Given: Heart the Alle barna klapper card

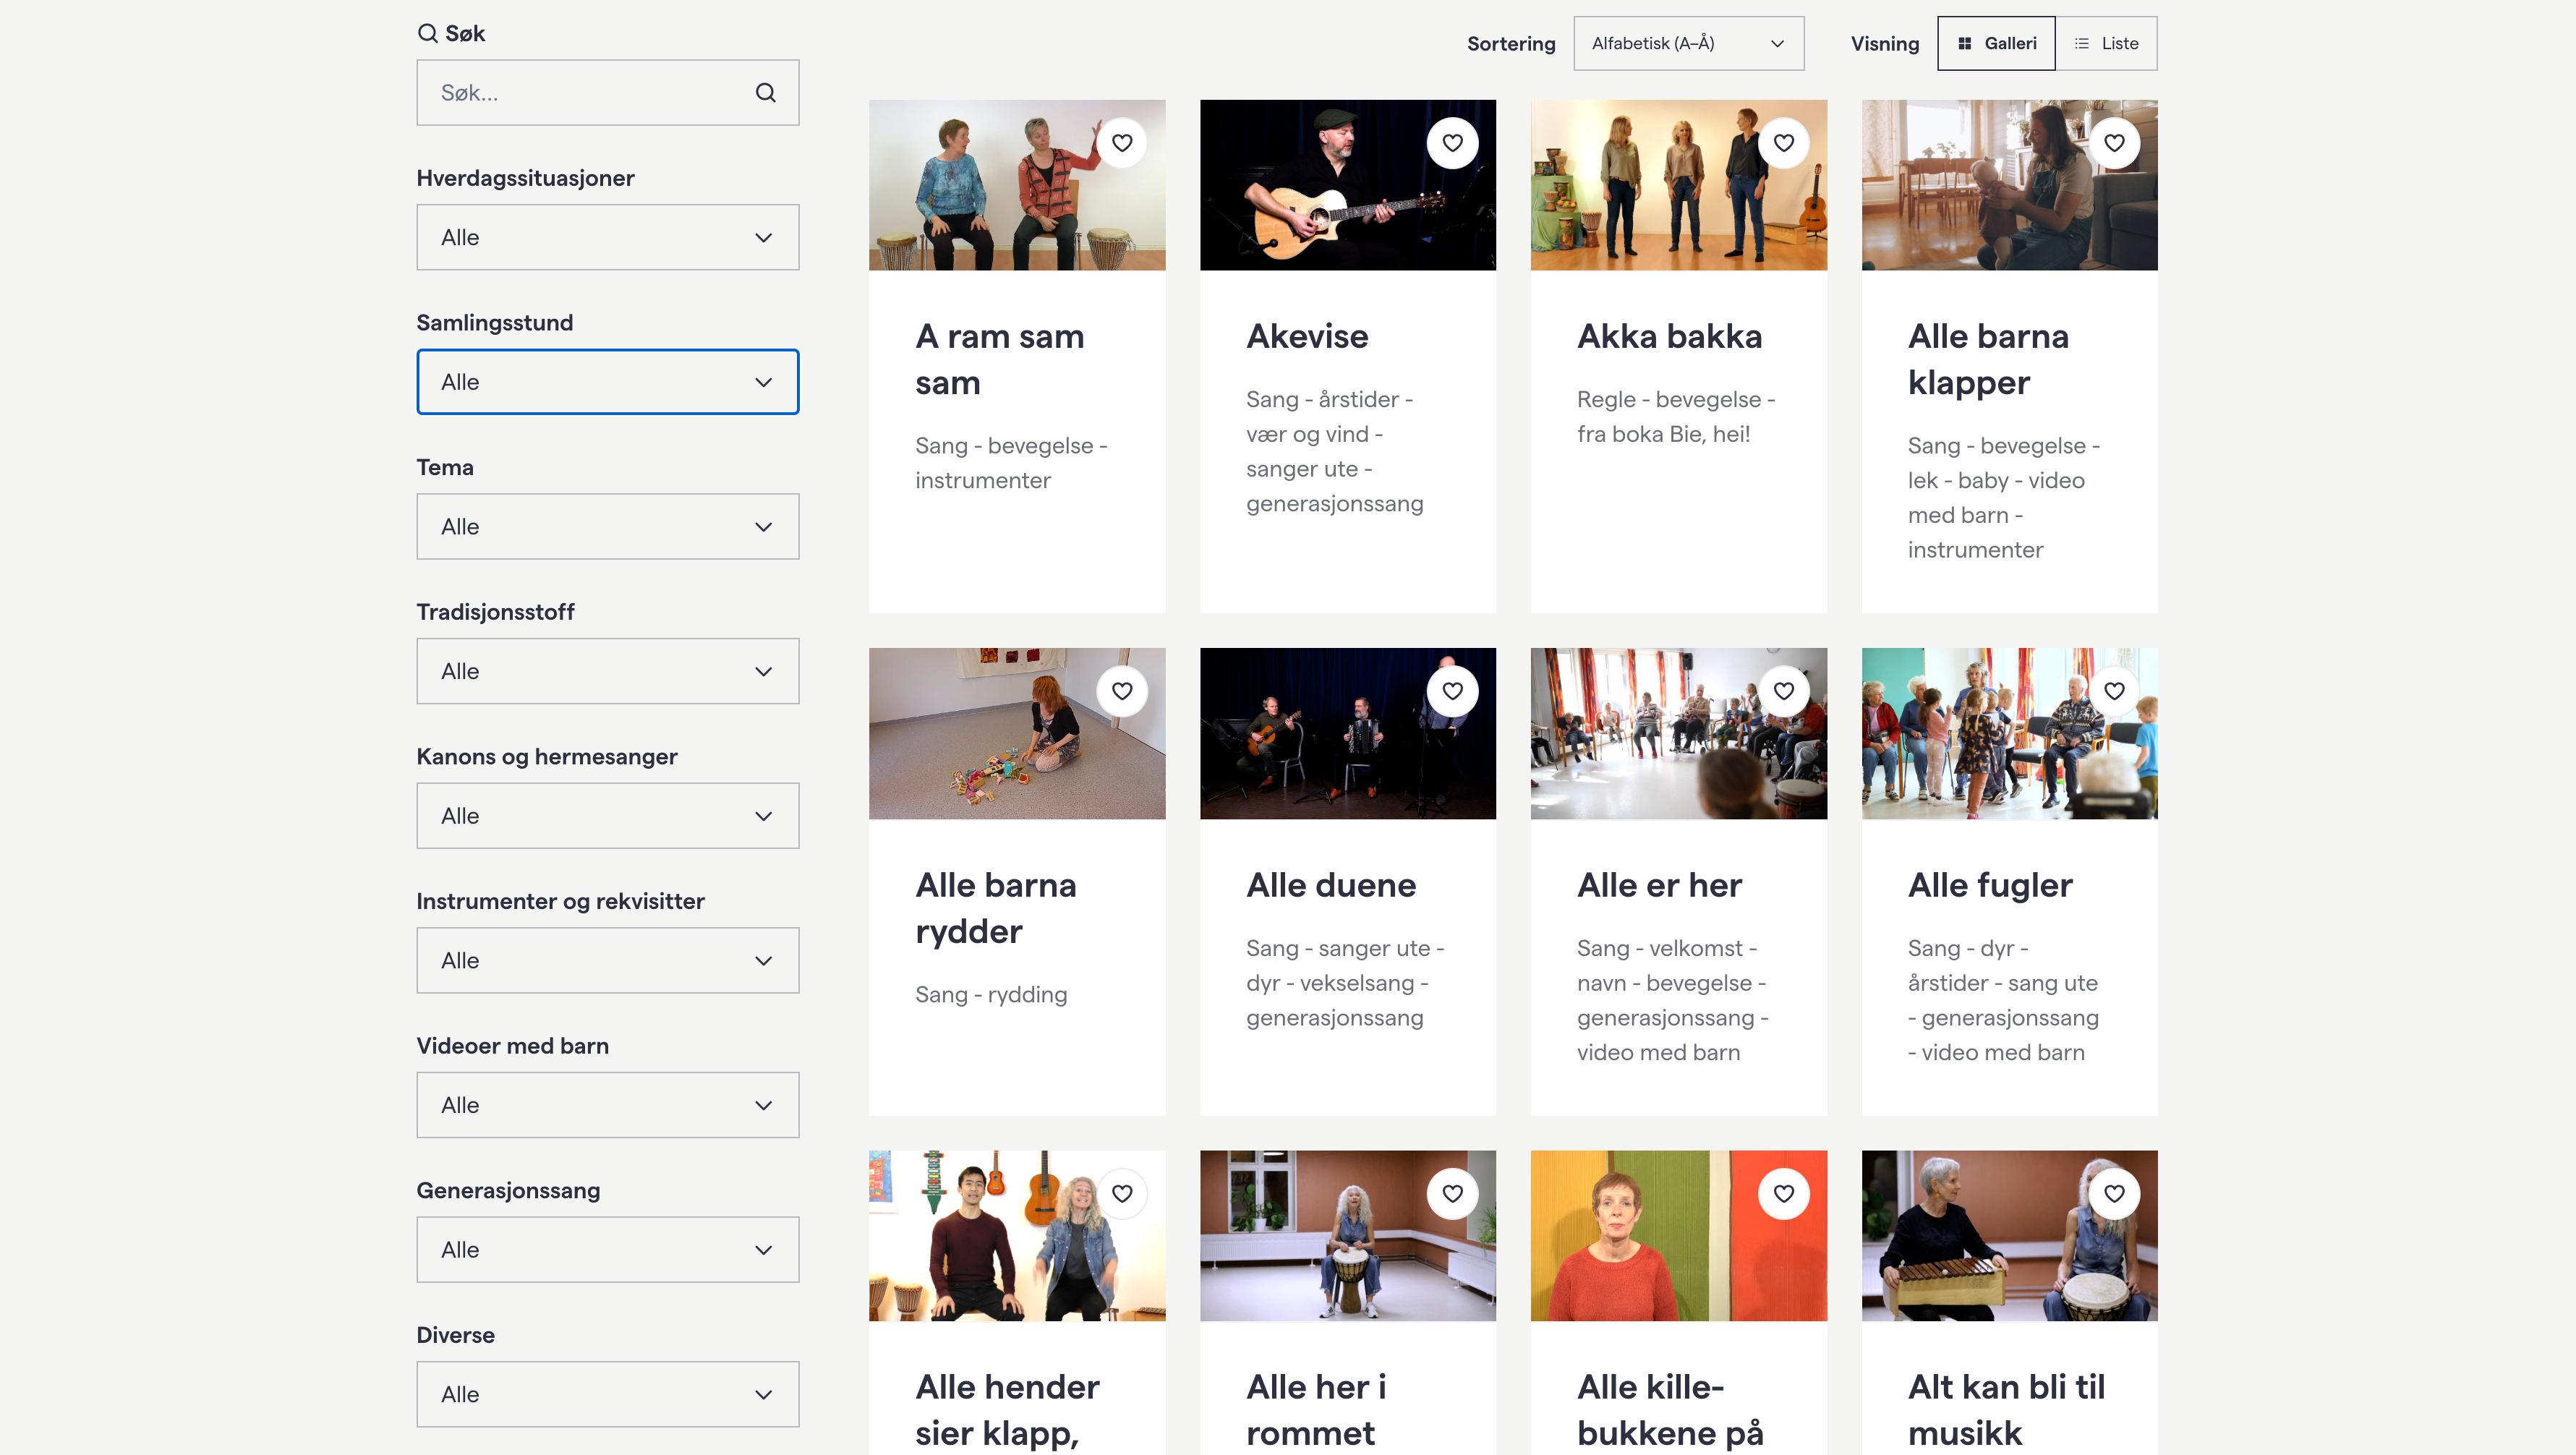Looking at the screenshot, I should (2114, 143).
